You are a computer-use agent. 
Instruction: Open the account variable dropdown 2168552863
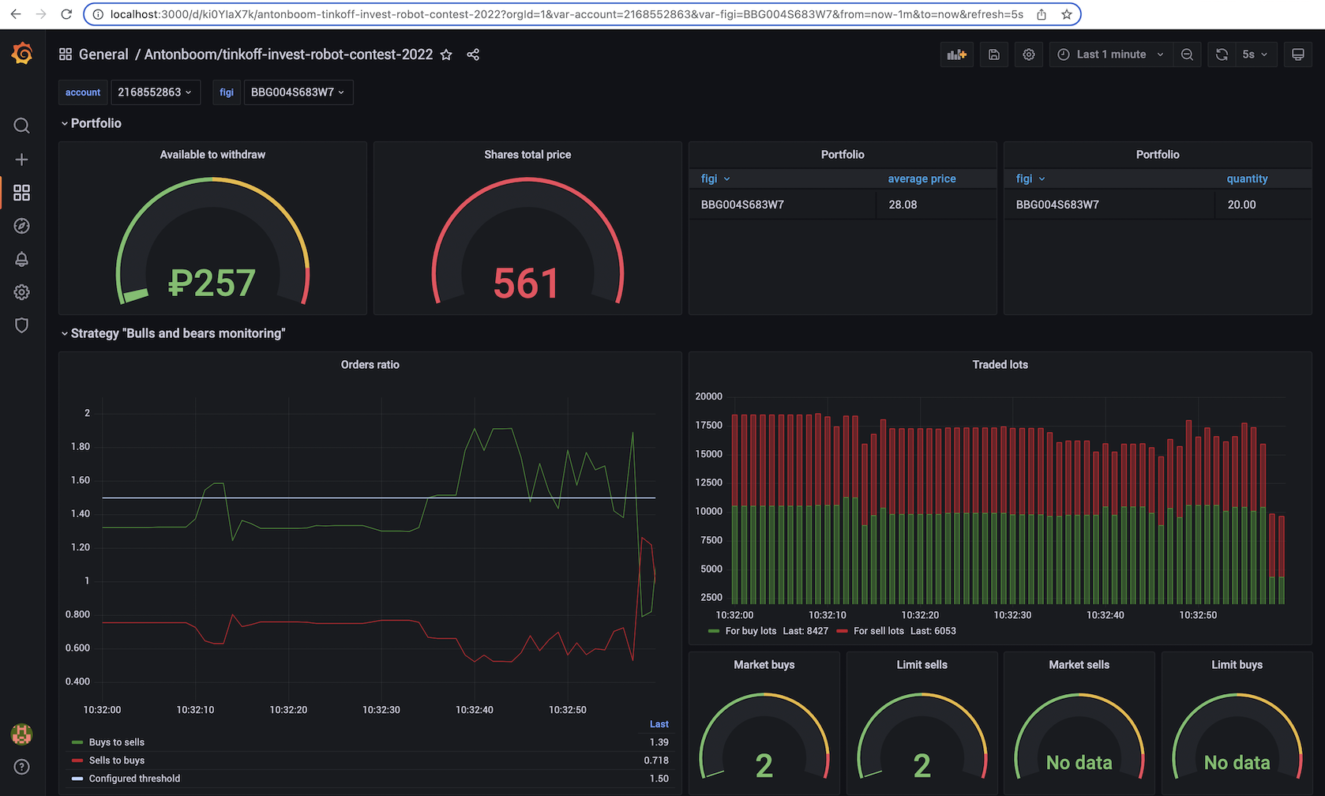click(156, 92)
